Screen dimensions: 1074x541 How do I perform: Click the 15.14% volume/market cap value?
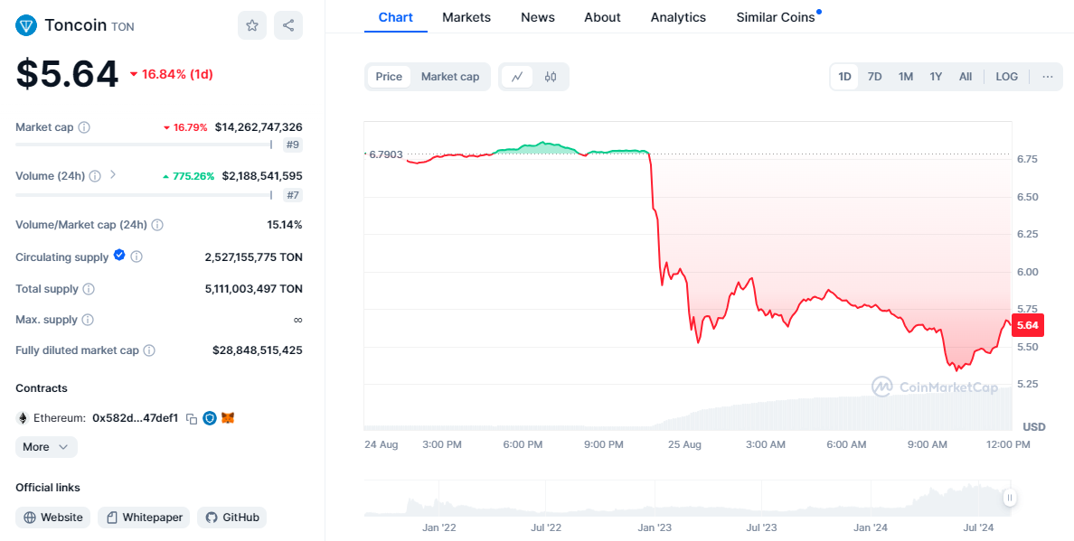coord(285,224)
